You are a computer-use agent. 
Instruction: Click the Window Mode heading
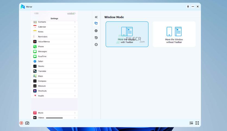tap(114, 17)
